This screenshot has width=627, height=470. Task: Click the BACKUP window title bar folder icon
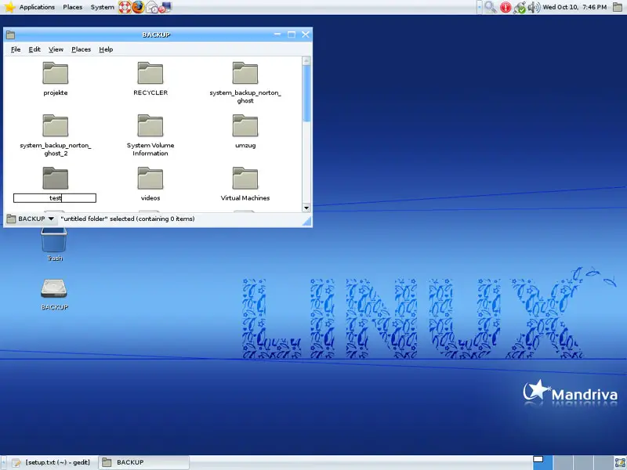coord(10,34)
